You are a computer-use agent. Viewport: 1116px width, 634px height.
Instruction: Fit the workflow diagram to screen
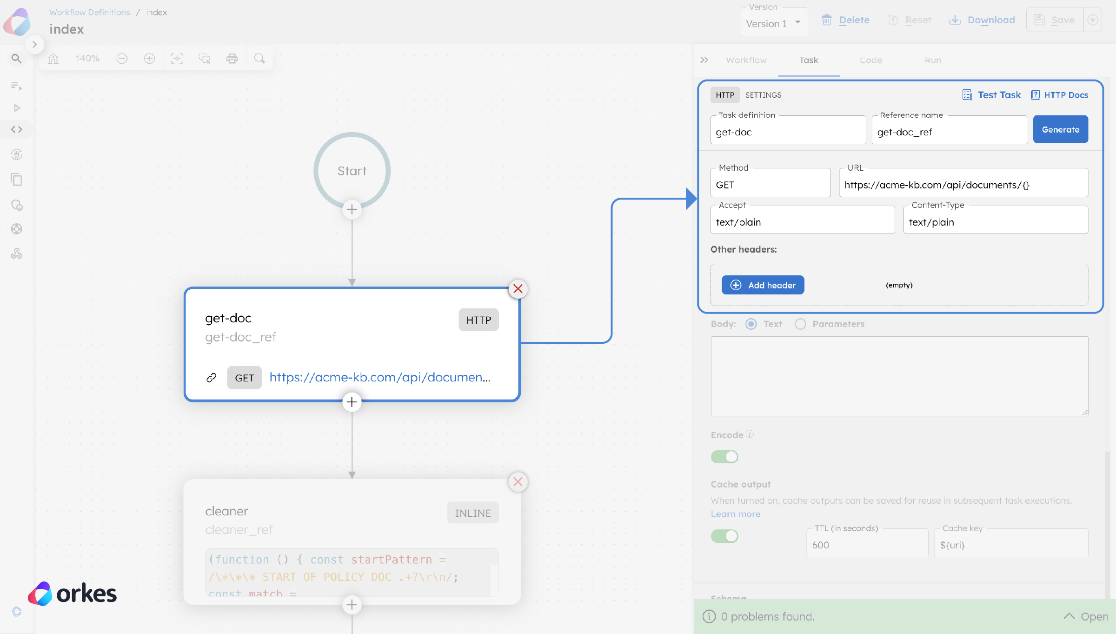177,58
